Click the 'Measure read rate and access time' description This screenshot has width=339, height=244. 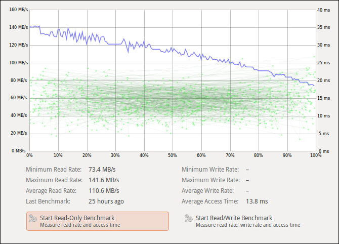(80, 225)
